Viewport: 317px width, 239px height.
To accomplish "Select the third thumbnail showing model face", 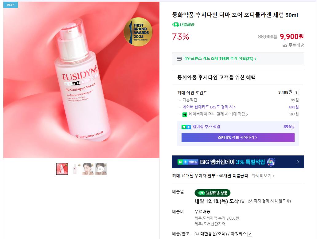I will point(88,169).
